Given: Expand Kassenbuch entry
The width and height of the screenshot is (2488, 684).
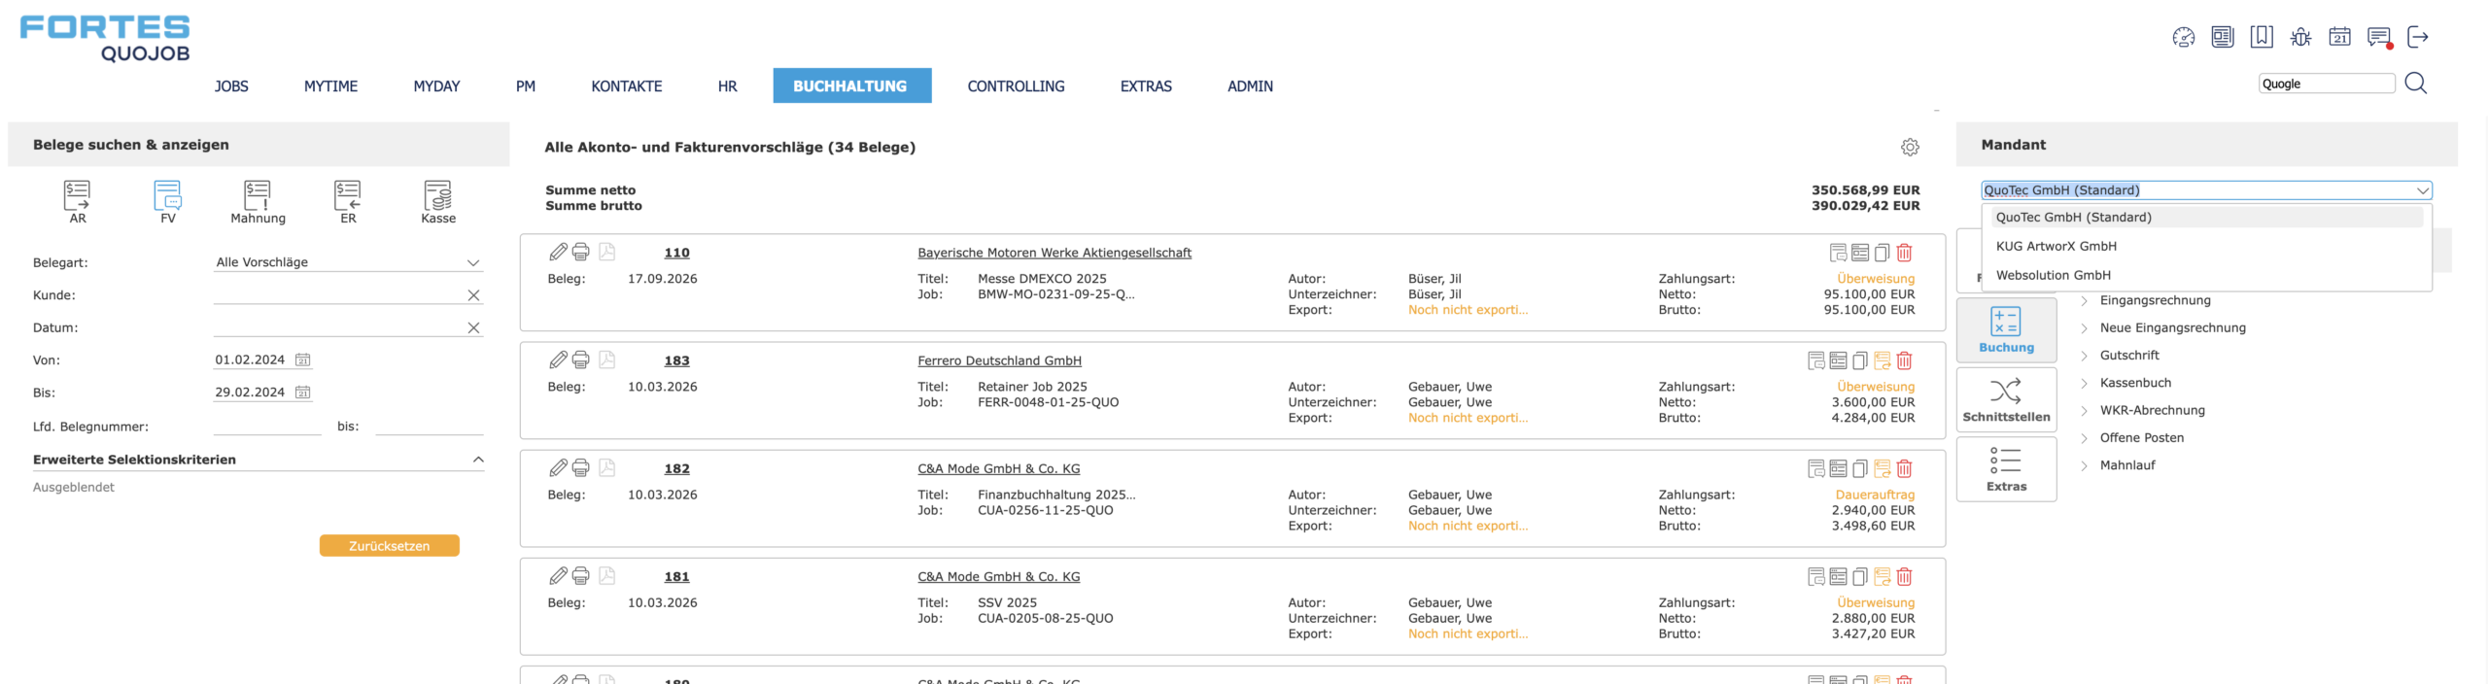Looking at the screenshot, I should pyautogui.click(x=2084, y=383).
